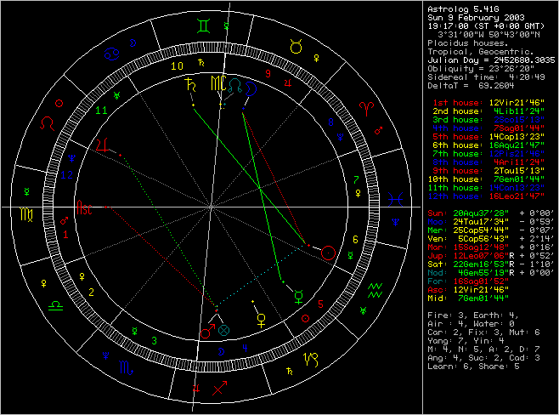The image size is (559, 415).
Task: Click the time line '19:17:00 (ST +0:00 GMT)'
Action: 486,26
